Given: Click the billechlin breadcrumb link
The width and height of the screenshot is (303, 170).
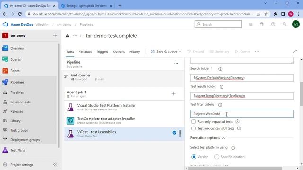Looking at the screenshot, I should pos(42,24).
